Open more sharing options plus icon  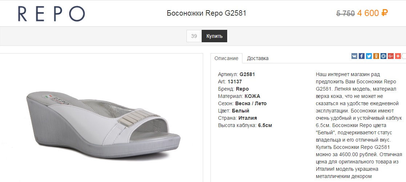click(x=398, y=56)
